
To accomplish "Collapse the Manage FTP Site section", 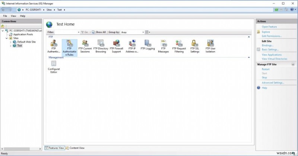I will tap(293, 64).
